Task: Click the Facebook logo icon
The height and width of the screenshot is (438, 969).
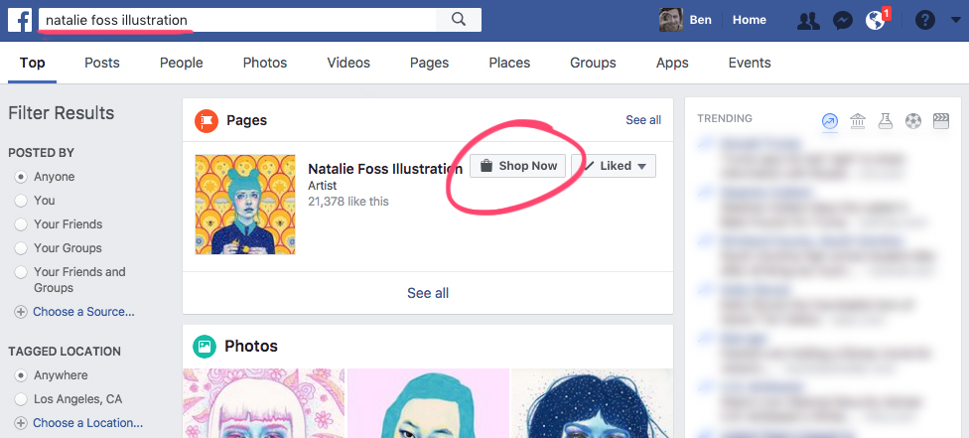Action: click(x=20, y=21)
